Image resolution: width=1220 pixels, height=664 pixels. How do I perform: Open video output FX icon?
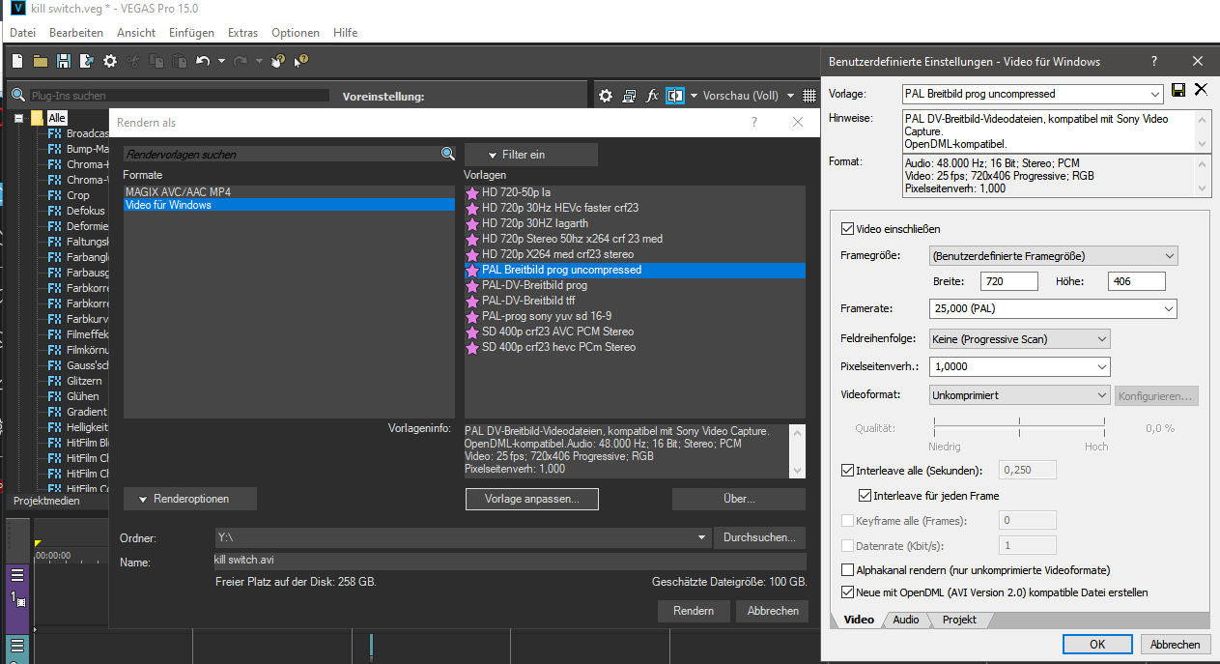pos(652,96)
